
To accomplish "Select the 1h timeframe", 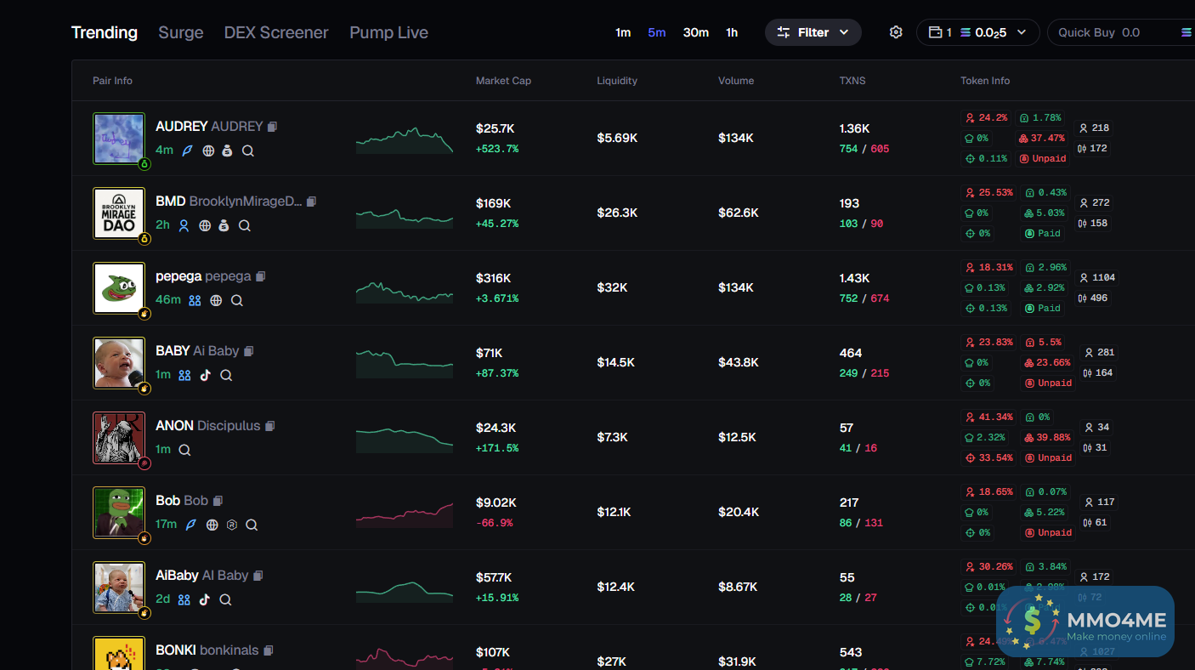I will (x=732, y=32).
